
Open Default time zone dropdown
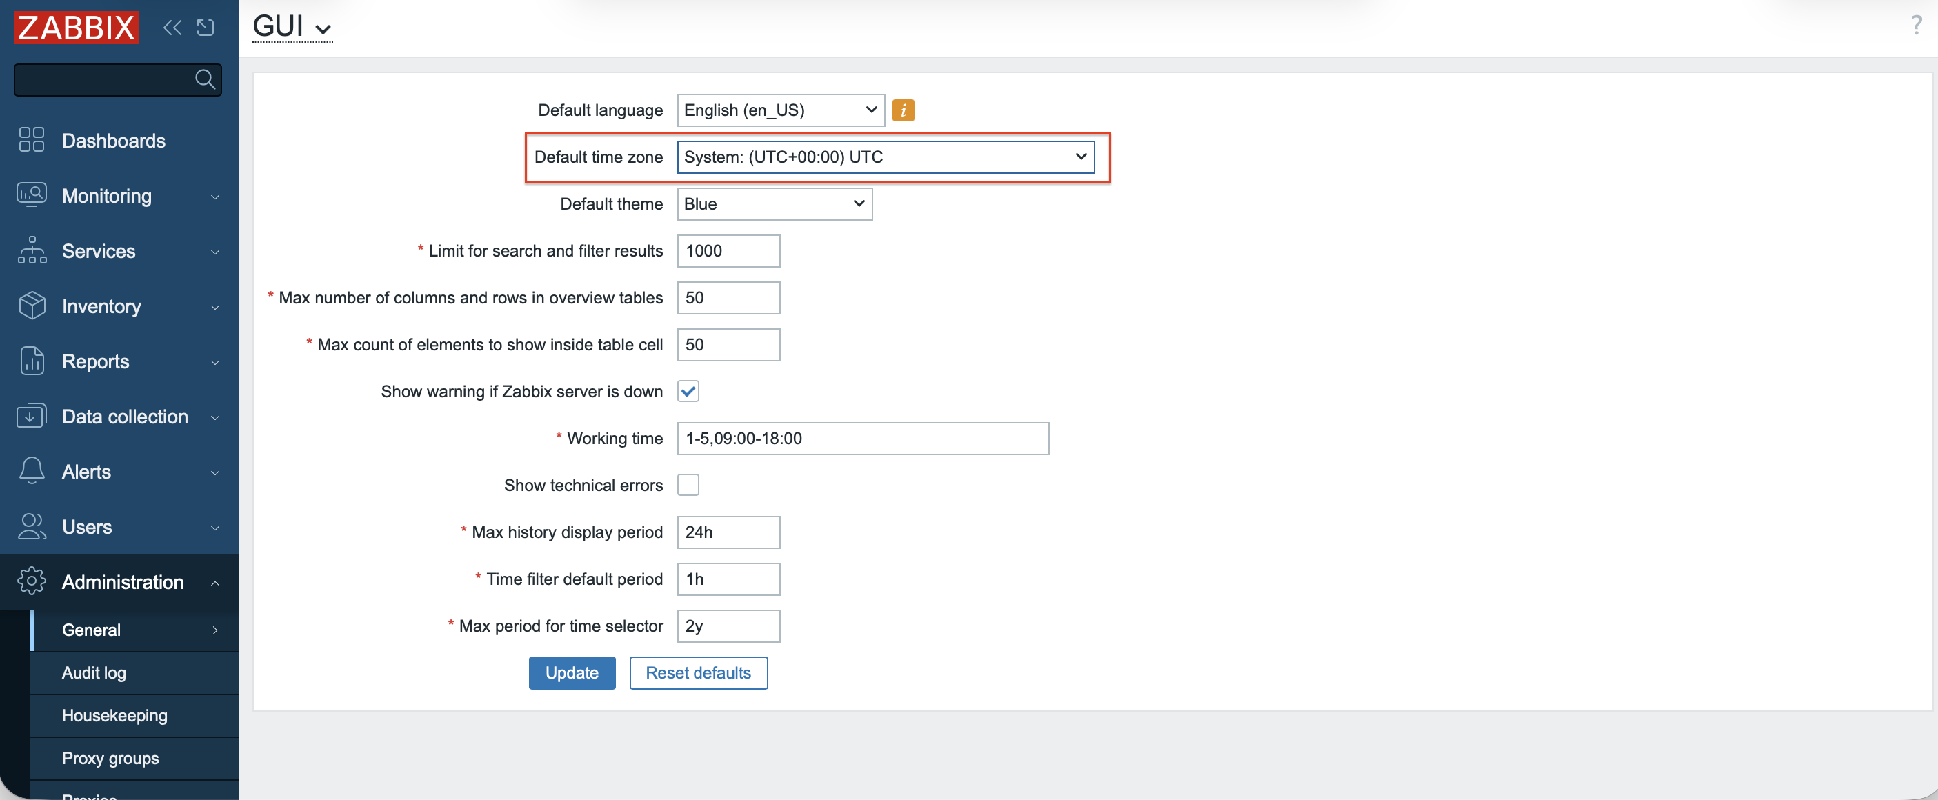885,157
